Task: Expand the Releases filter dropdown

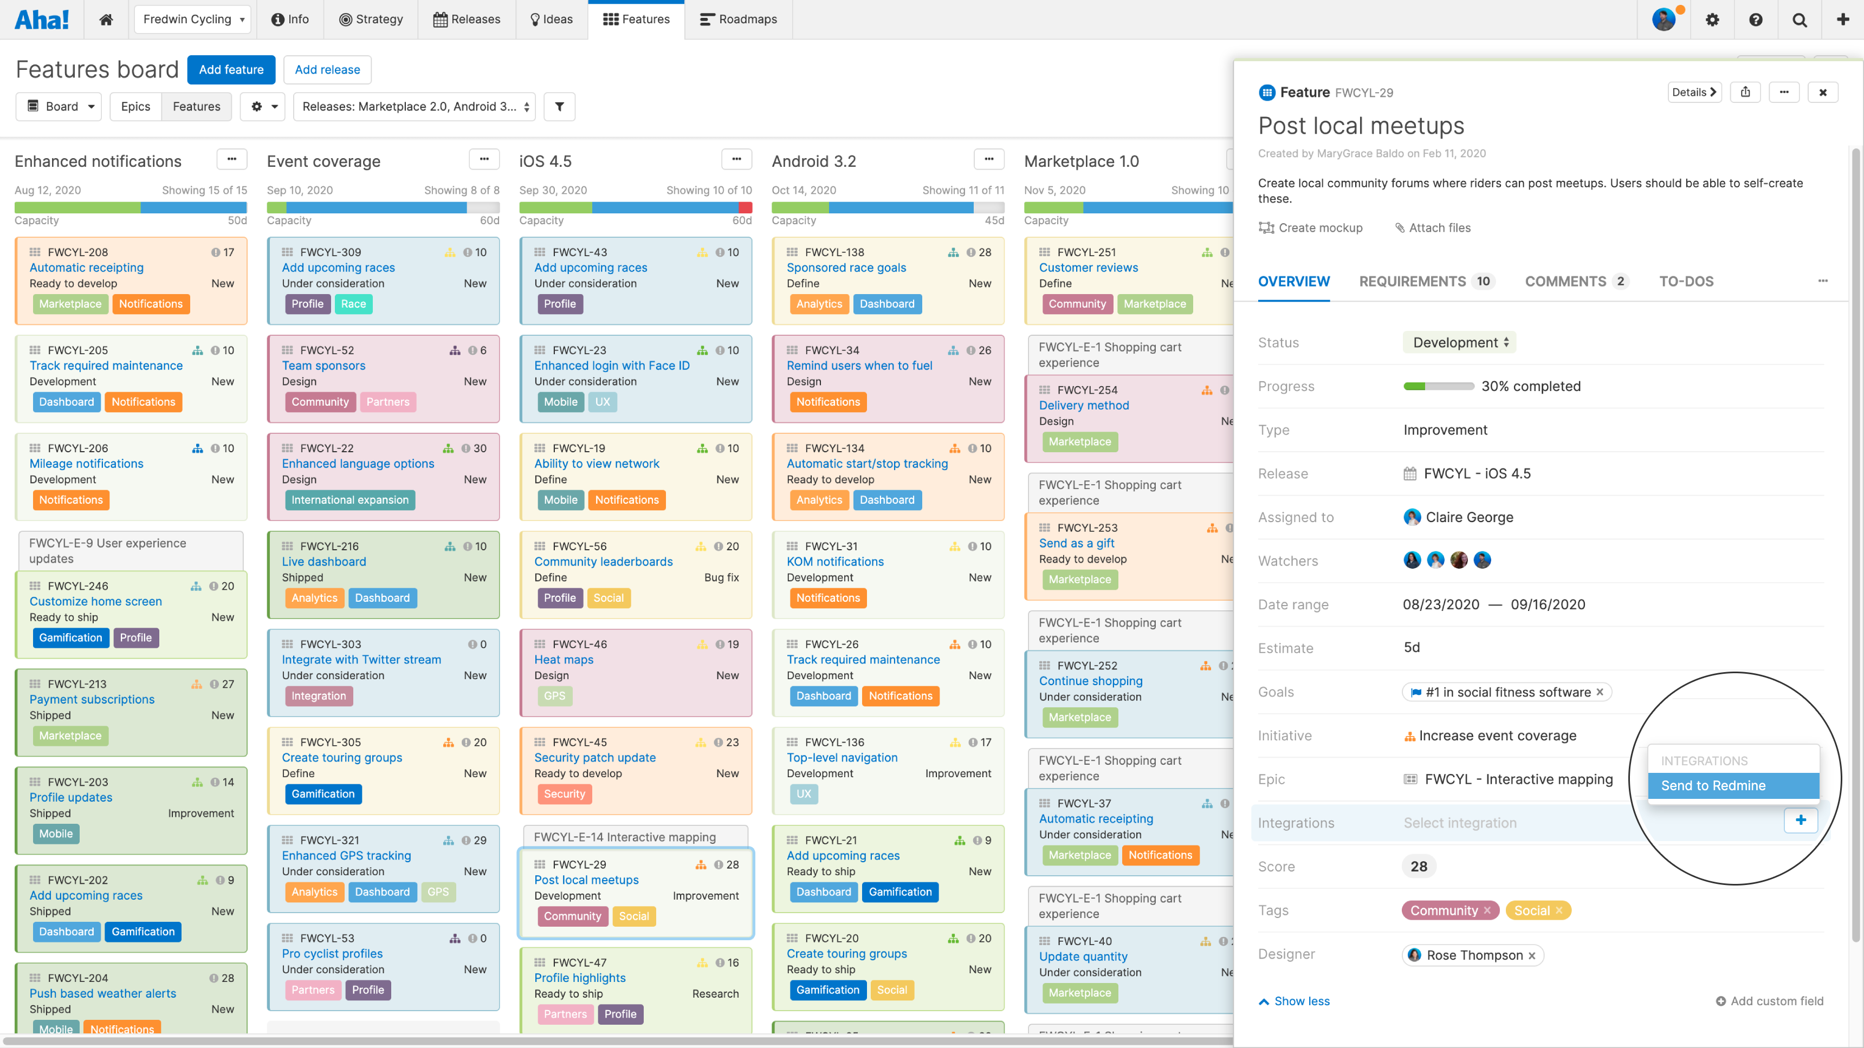Action: pos(415,106)
